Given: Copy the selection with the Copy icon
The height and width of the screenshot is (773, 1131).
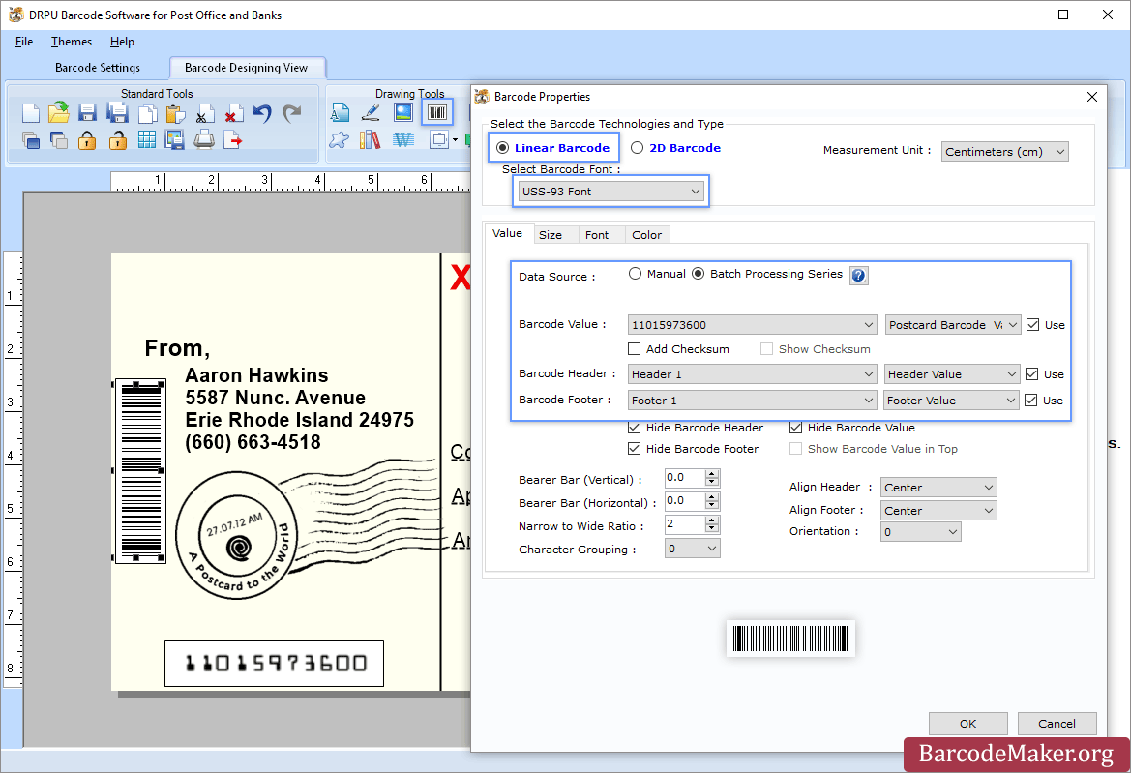Looking at the screenshot, I should point(147,114).
